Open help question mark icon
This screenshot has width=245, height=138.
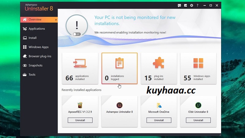click(x=198, y=6)
